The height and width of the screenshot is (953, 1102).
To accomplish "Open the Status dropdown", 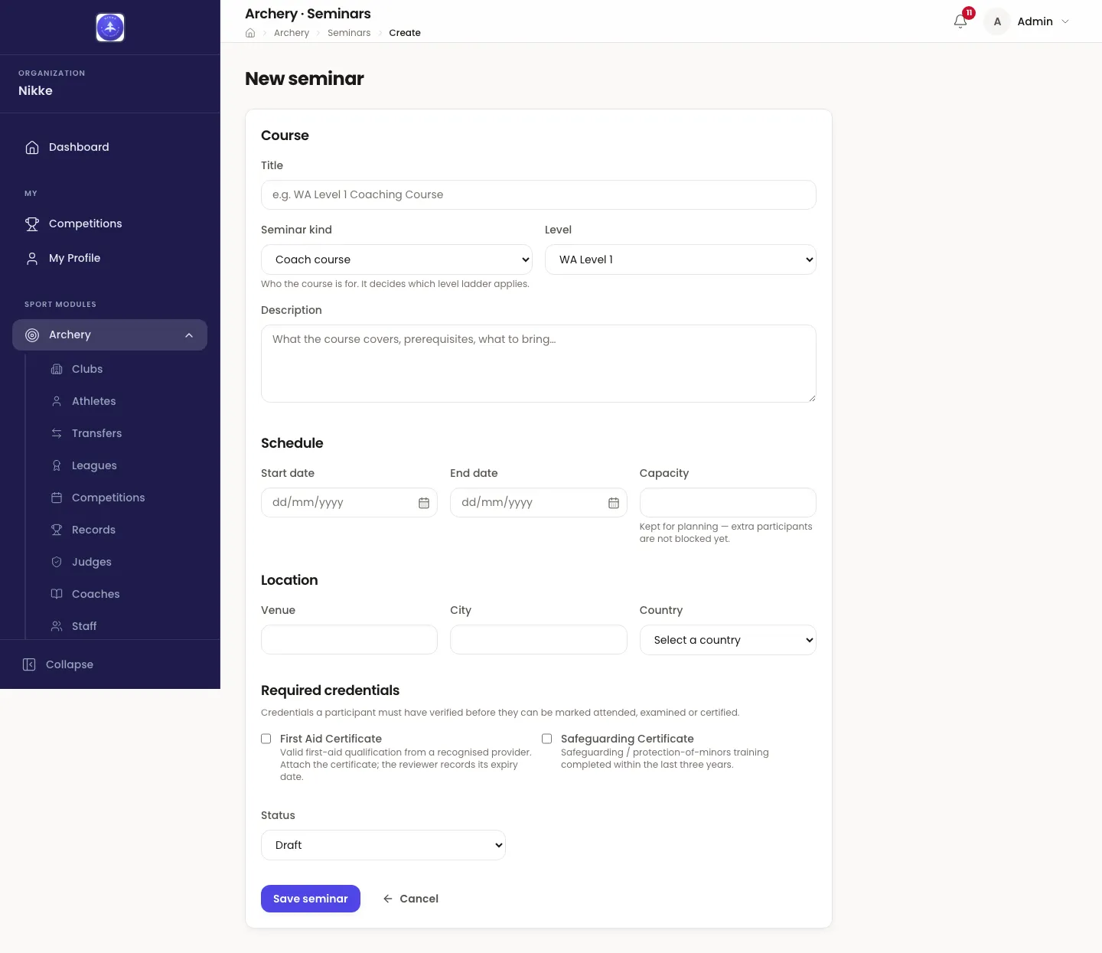I will (x=383, y=845).
